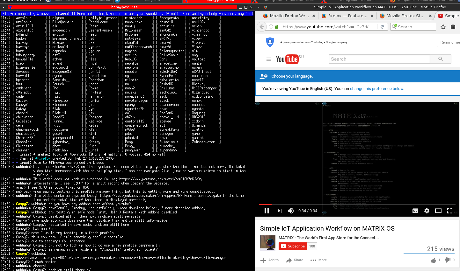This screenshot has width=460, height=271.
Task: Click the youtube.com JIGk7rKJv9g URL in chat
Action: tap(160, 179)
